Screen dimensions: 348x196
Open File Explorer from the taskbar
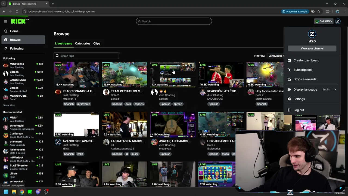pos(14,192)
